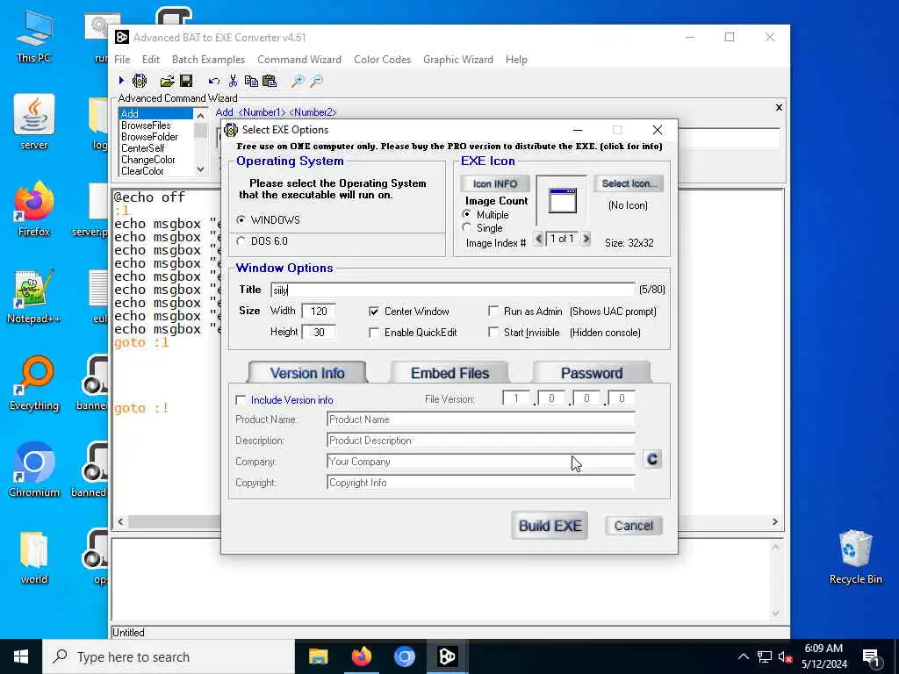This screenshot has width=899, height=674.
Task: Choose Single image count option
Action: 467,227
